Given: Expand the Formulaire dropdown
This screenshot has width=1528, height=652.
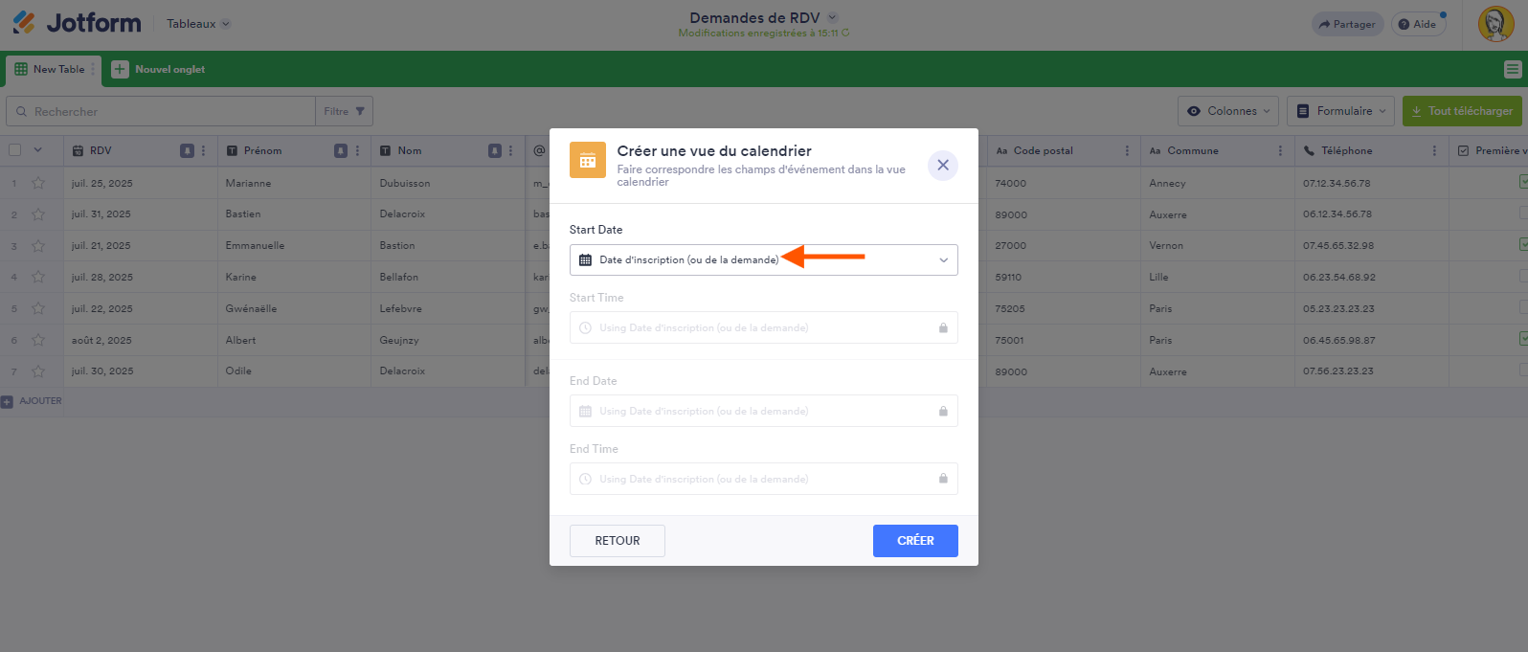Looking at the screenshot, I should [x=1340, y=111].
